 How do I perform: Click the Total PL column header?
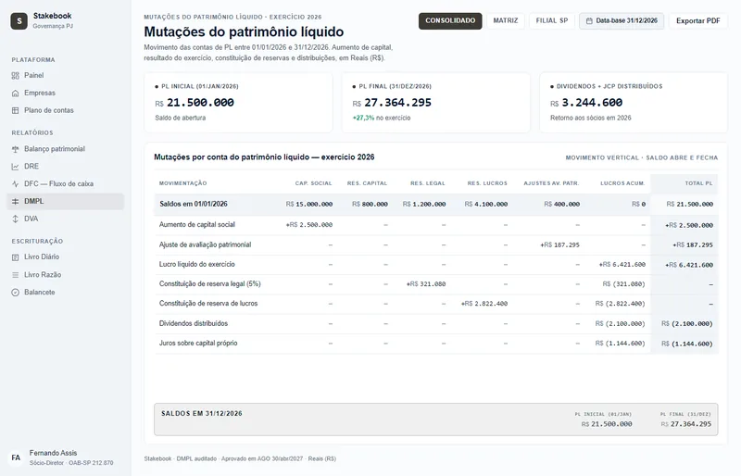pyautogui.click(x=698, y=183)
